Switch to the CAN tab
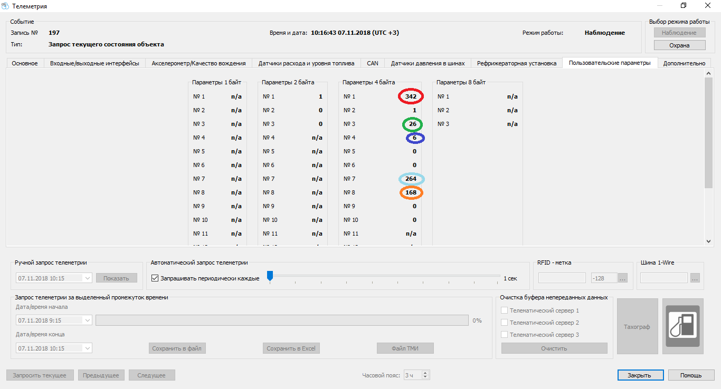 click(x=373, y=63)
